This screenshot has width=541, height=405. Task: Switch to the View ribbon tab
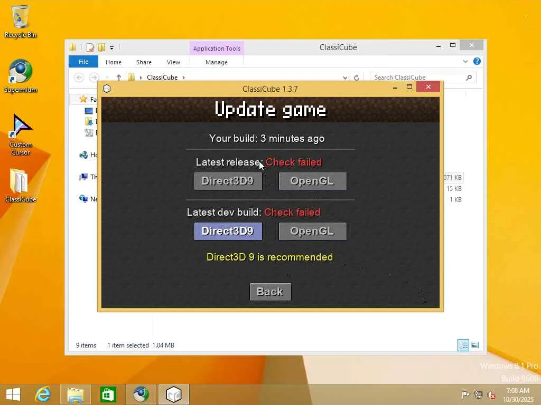point(173,62)
